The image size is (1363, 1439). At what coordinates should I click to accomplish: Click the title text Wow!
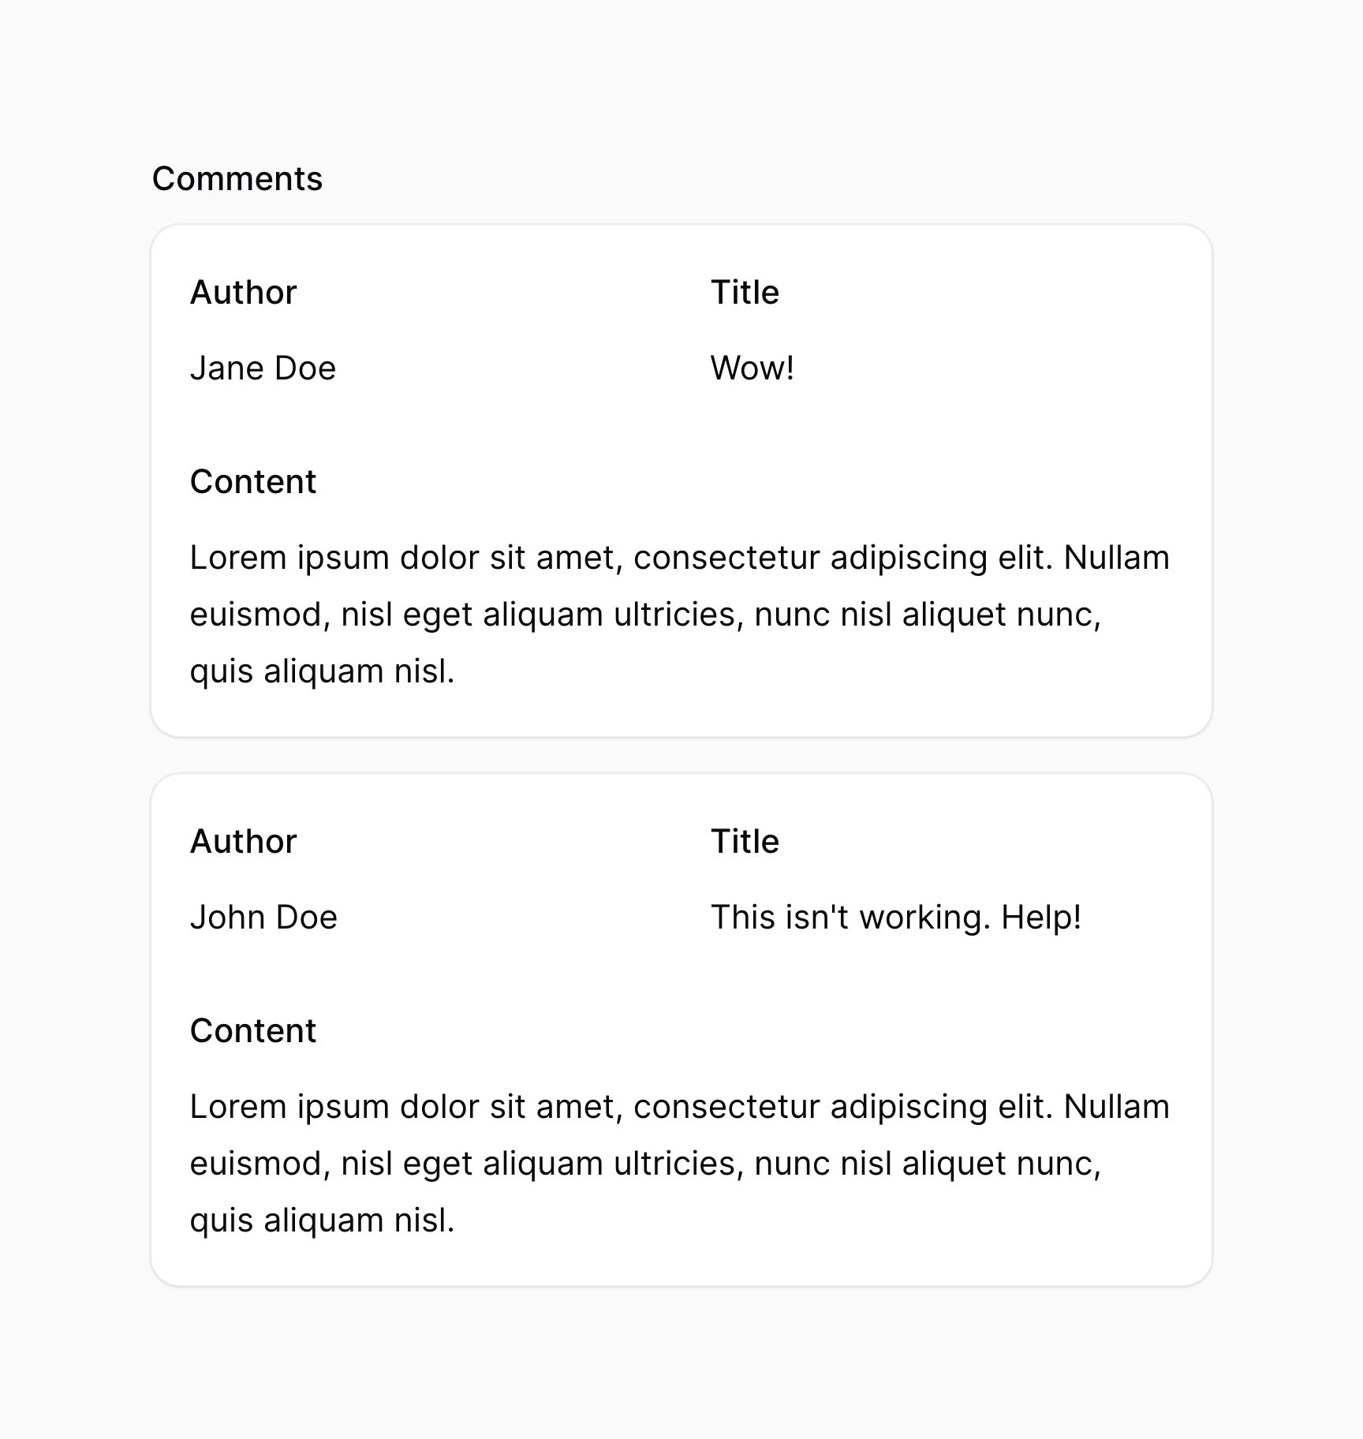point(752,368)
